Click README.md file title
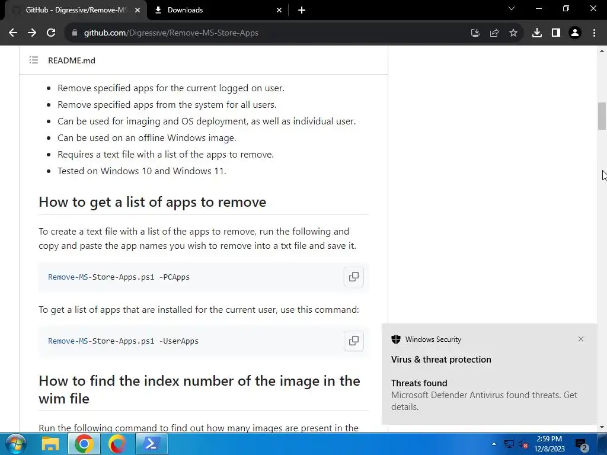This screenshot has height=455, width=607. coord(72,60)
